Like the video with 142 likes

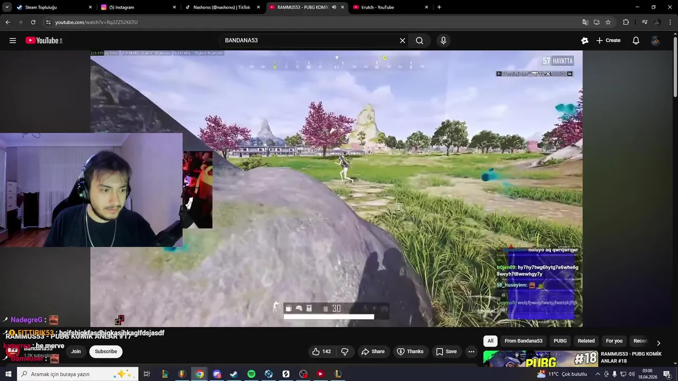pos(321,351)
